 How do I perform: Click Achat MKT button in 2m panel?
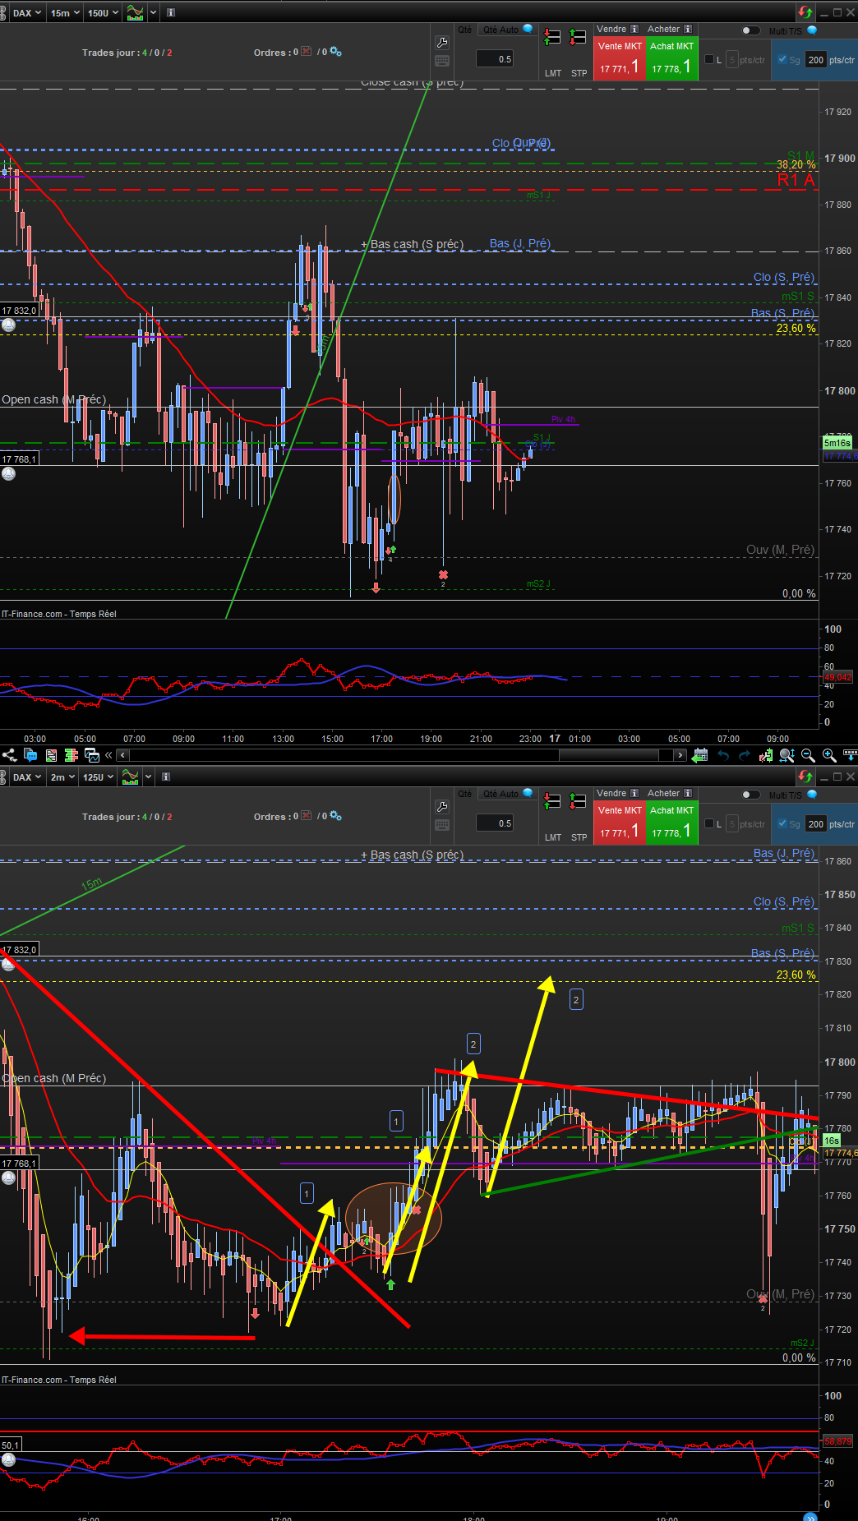click(671, 823)
